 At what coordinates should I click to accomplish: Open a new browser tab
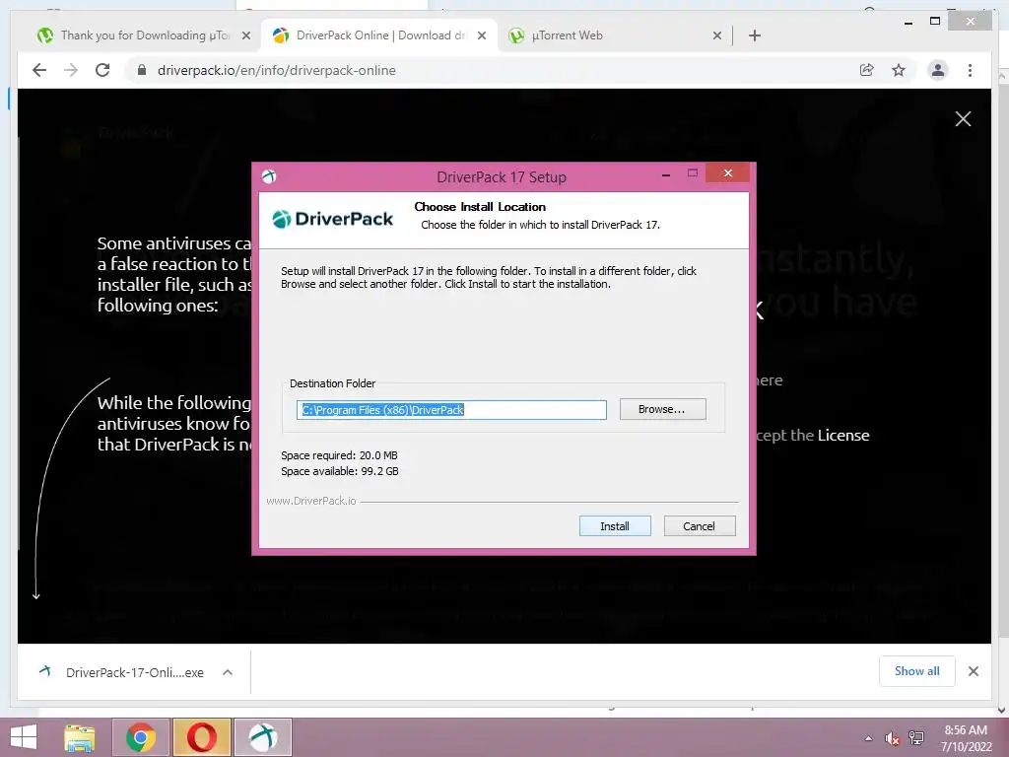(755, 36)
